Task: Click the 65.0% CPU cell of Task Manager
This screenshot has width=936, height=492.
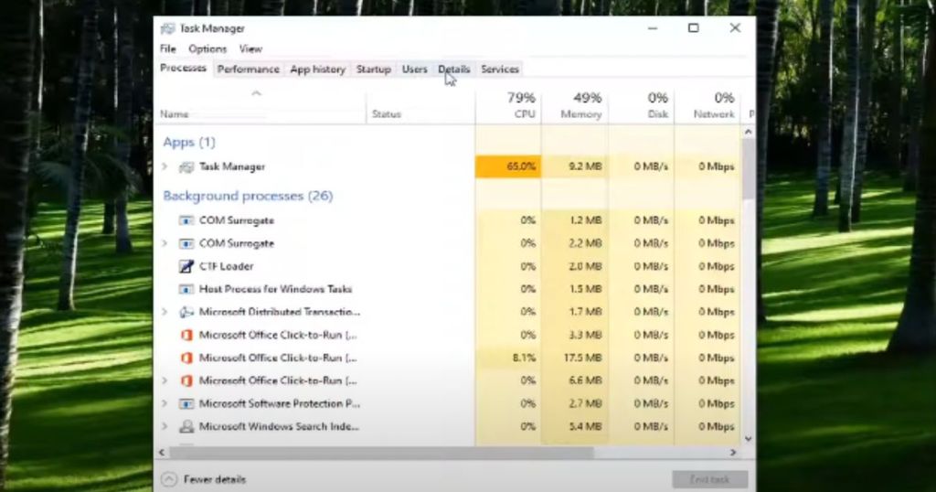Action: (x=508, y=166)
